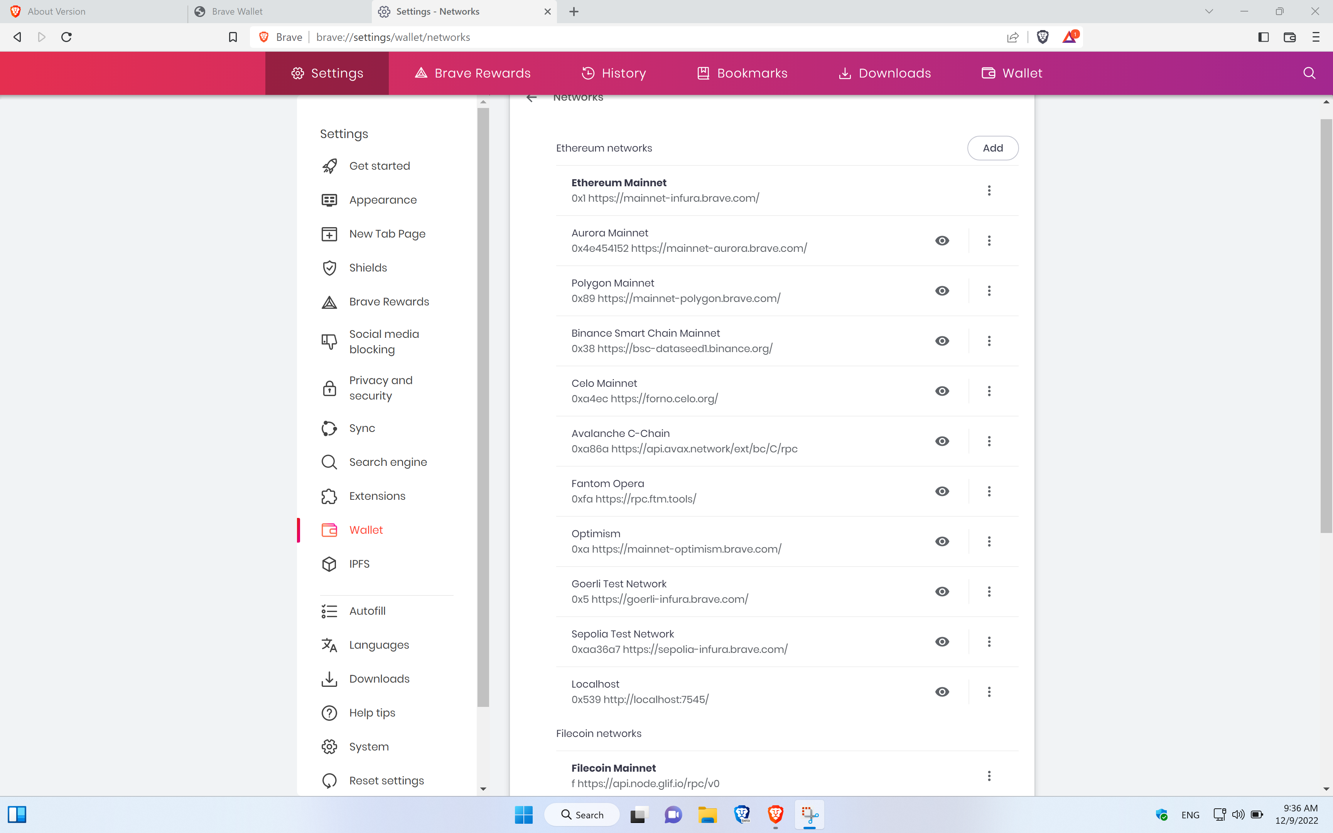The height and width of the screenshot is (833, 1333).
Task: Open the Filecoin Mainnet three-dot menu
Action: click(989, 775)
